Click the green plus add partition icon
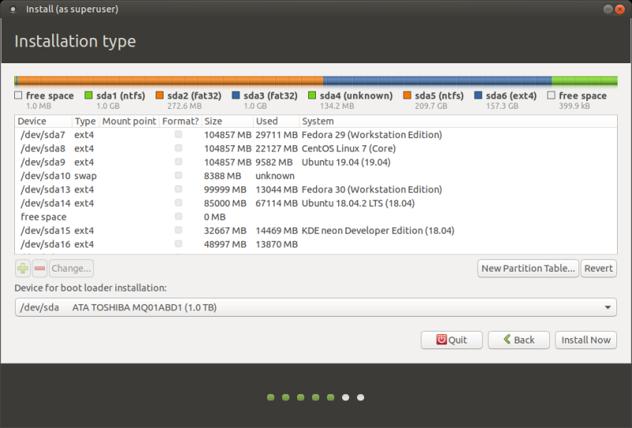The image size is (632, 428). pos(22,268)
